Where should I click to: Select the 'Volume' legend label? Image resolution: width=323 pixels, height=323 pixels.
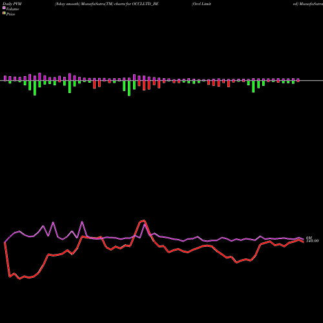pyautogui.click(x=12, y=9)
